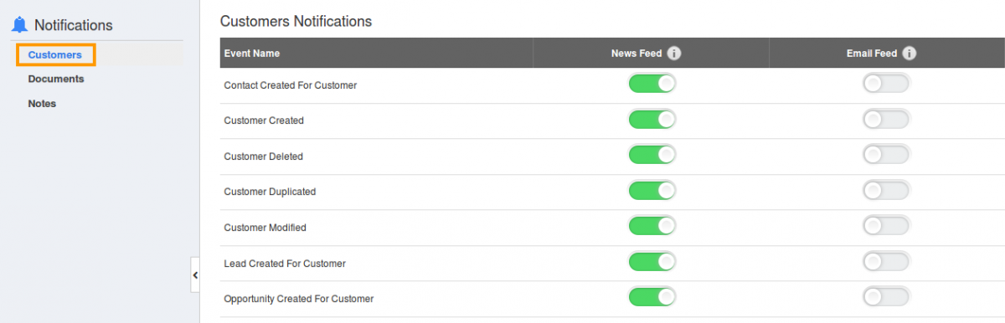1005x323 pixels.
Task: Disable News Feed for Contact Created For Customer
Action: (652, 84)
